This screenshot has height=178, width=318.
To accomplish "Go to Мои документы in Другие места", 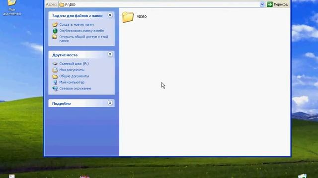I will (72, 70).
